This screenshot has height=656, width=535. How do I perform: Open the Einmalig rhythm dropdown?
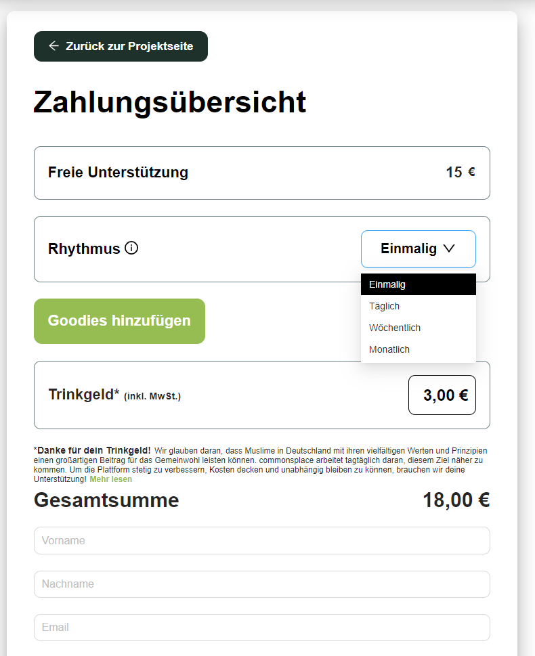point(419,249)
